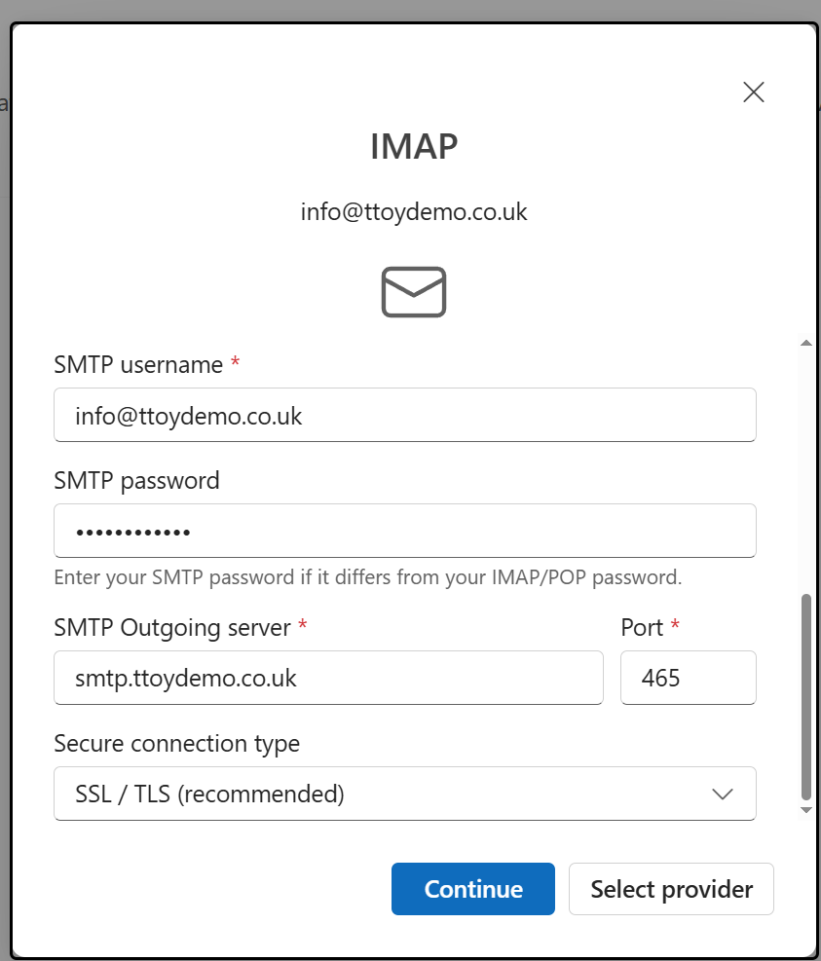Click the Port number field
The image size is (821, 961).
point(688,678)
